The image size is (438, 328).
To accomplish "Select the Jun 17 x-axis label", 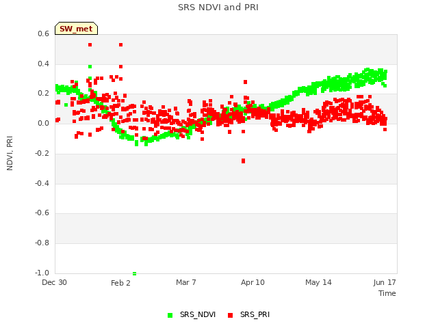I will (x=385, y=282).
